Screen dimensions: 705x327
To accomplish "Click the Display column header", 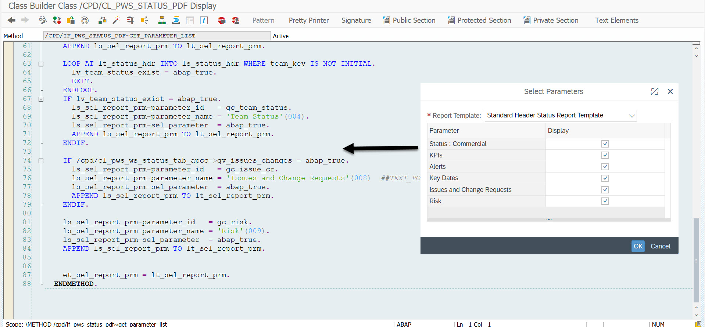I will pos(605,131).
